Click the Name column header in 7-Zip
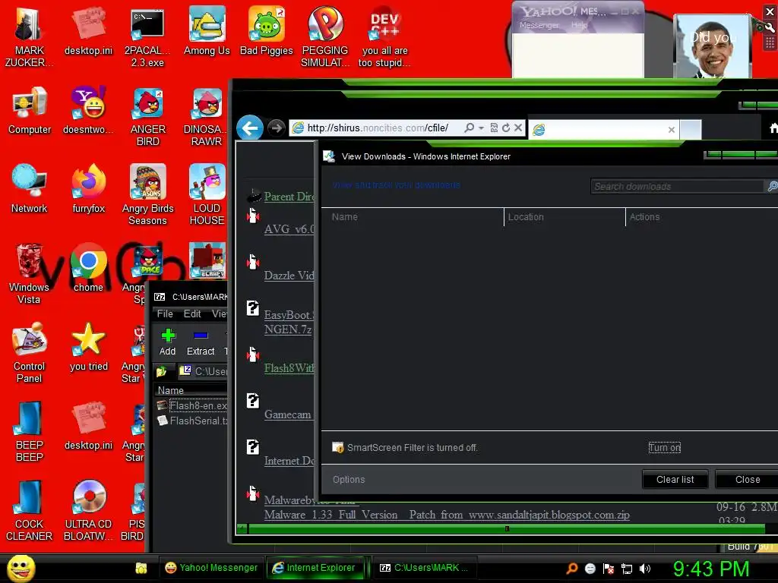The height and width of the screenshot is (583, 778). tap(191, 390)
